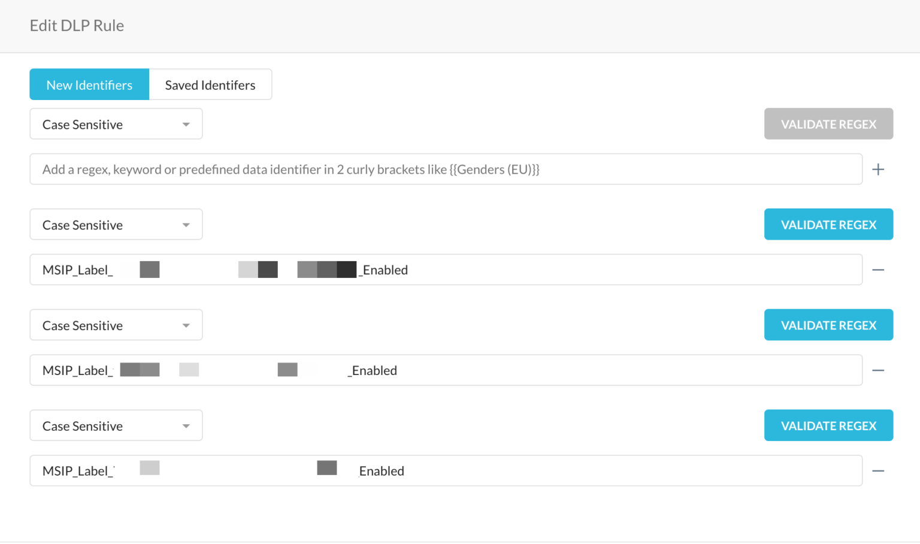Image resolution: width=920 pixels, height=544 pixels.
Task: Add a new identifier row
Action: coord(877,169)
